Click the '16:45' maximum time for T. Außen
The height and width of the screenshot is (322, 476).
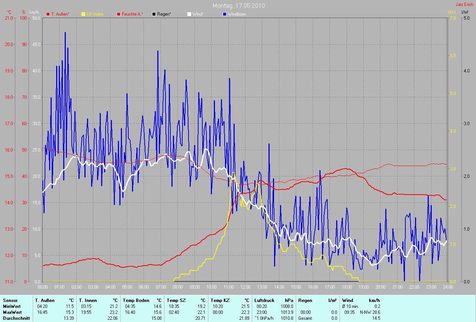tap(42, 312)
